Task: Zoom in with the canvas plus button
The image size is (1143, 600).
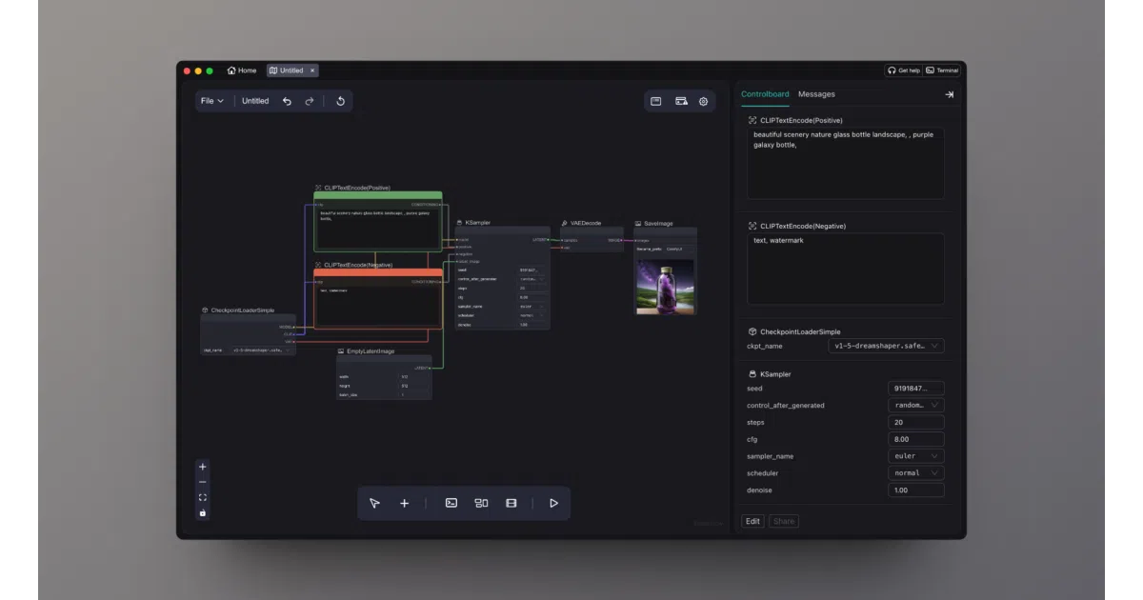Action: point(202,467)
